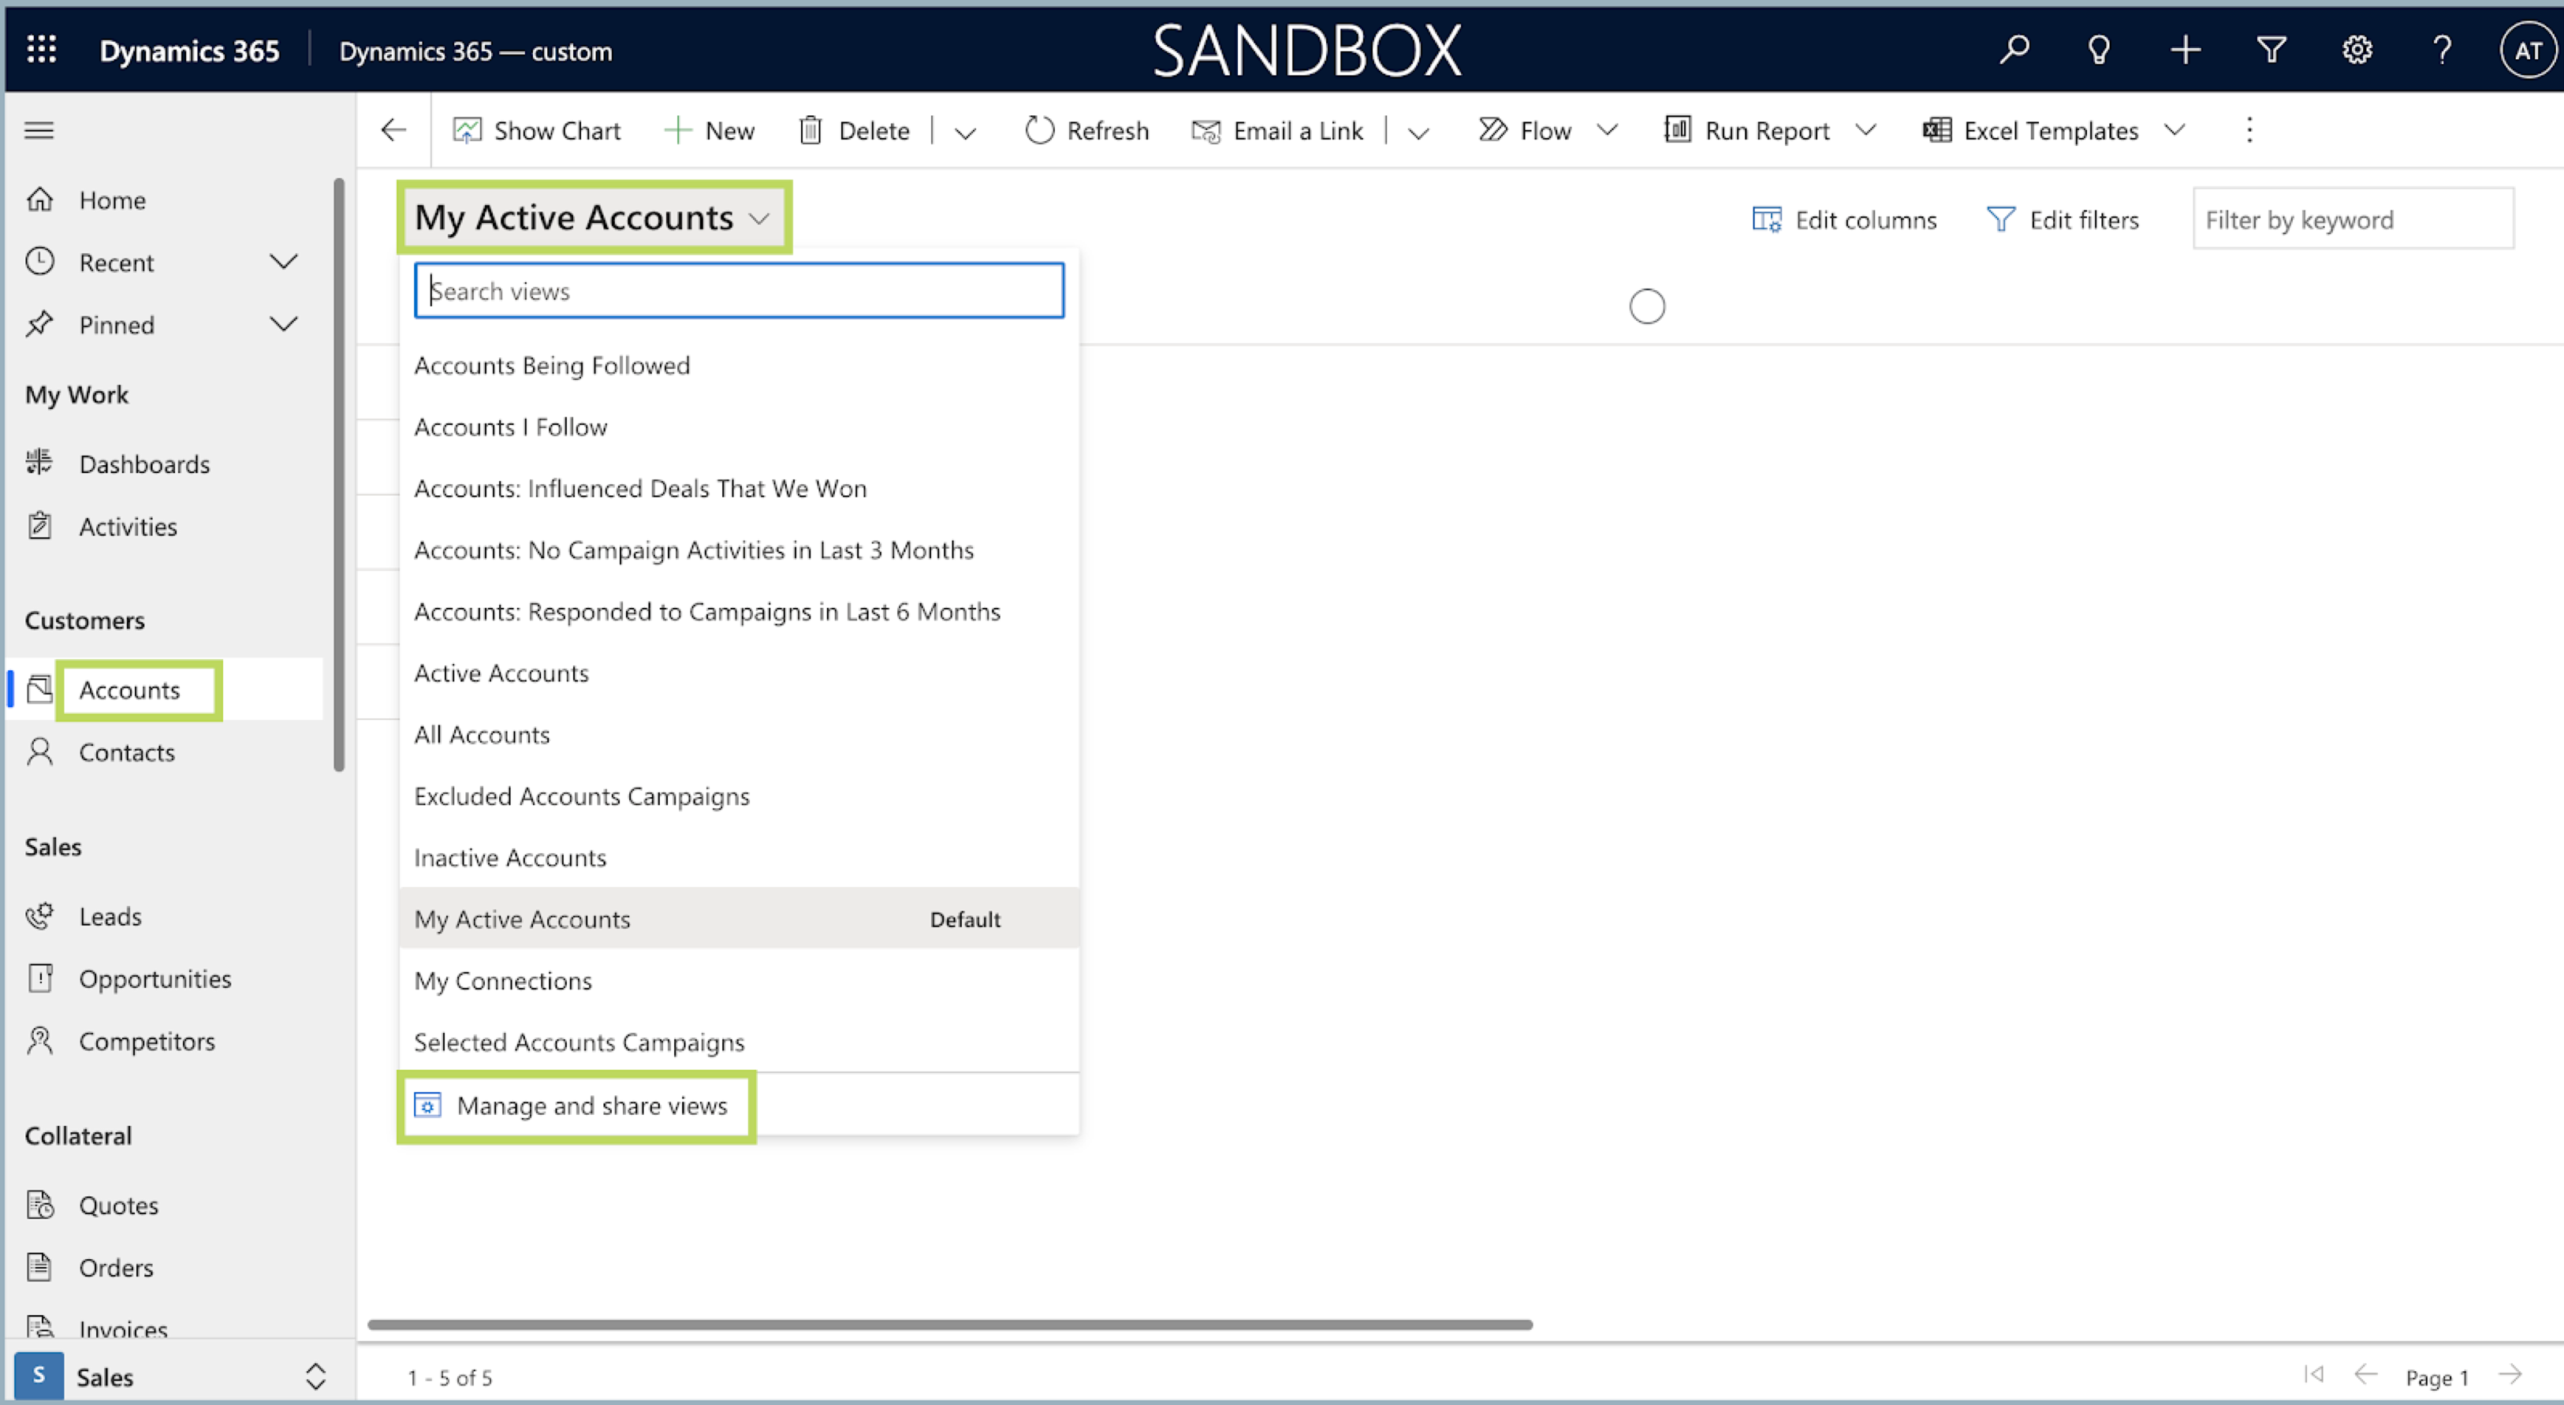
Task: Choose the Inactive Accounts view
Action: coord(509,858)
